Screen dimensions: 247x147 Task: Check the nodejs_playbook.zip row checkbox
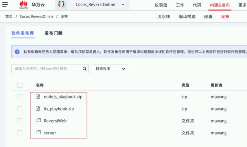20,97
